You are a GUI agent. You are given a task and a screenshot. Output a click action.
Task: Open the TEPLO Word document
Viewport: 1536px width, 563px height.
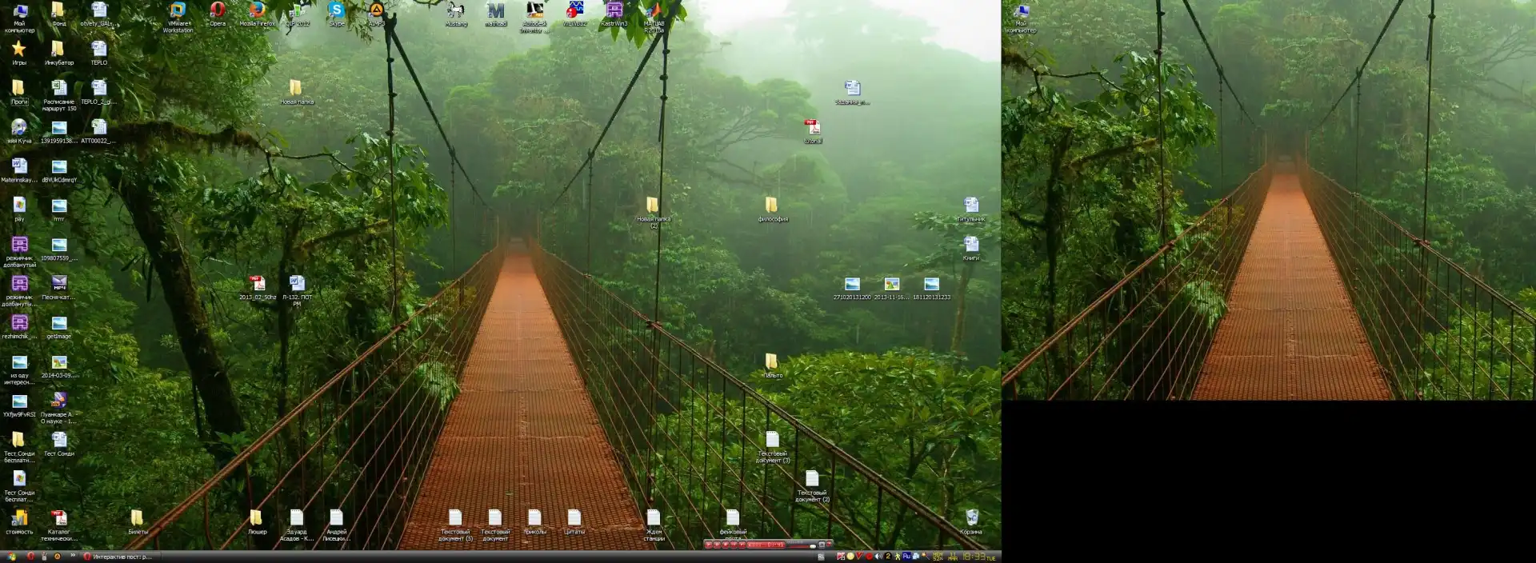pos(98,53)
